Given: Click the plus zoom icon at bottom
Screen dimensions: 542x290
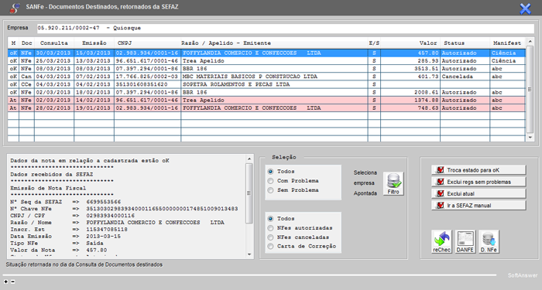Looking at the screenshot, I should [x=6, y=281].
